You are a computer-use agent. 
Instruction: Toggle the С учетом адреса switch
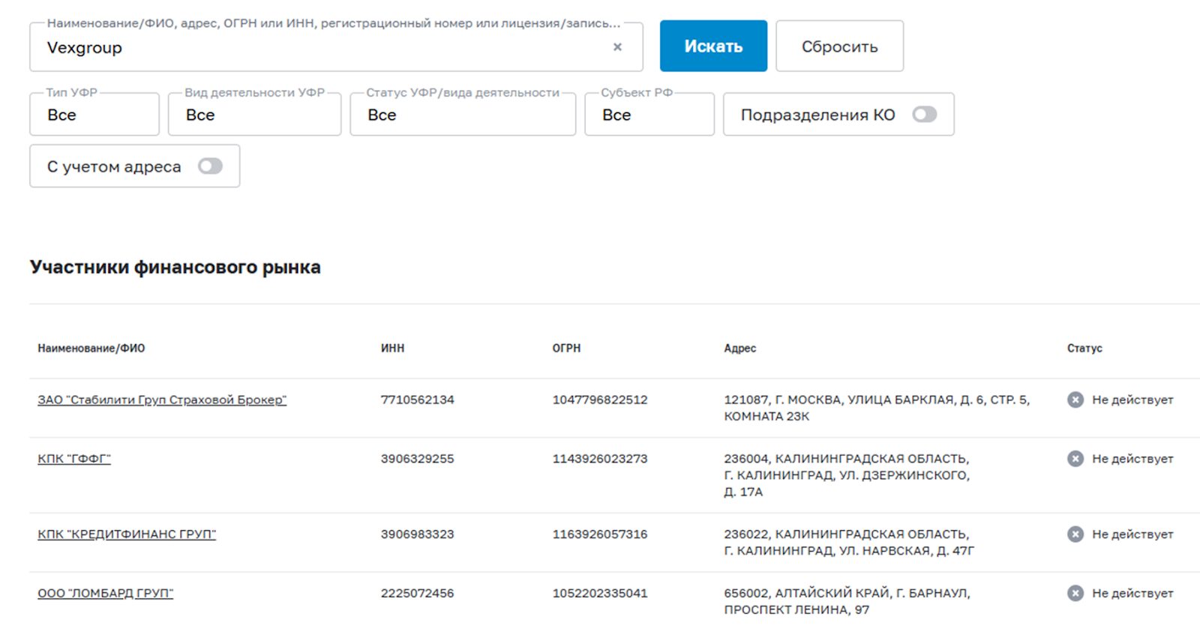pyautogui.click(x=210, y=166)
